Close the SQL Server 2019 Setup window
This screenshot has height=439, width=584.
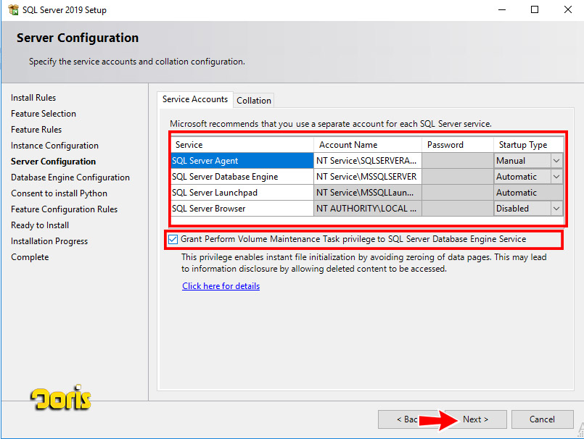567,9
